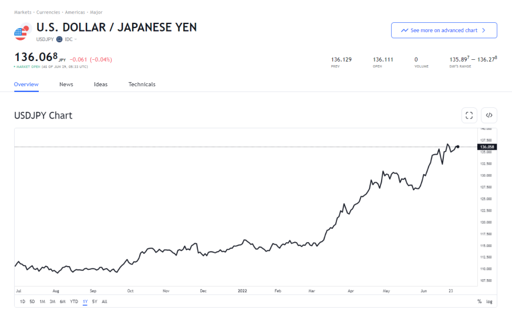Show All time range data
The height and width of the screenshot is (309, 512).
pos(105,301)
